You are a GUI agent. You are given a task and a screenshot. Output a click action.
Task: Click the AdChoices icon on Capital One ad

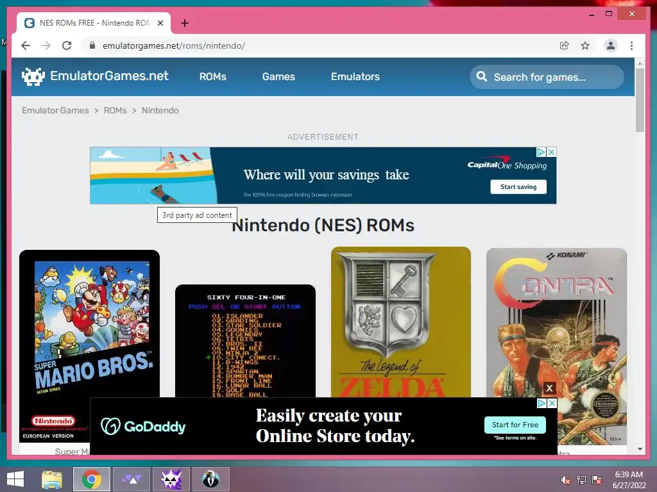click(541, 152)
